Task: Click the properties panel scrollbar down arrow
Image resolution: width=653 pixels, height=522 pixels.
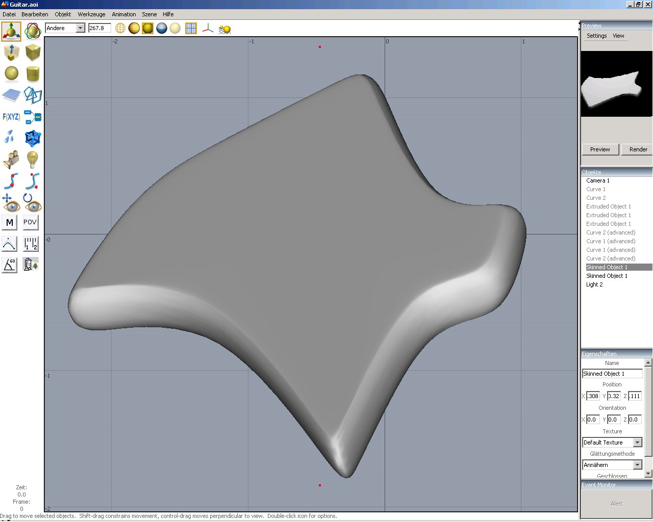Action: pos(648,474)
